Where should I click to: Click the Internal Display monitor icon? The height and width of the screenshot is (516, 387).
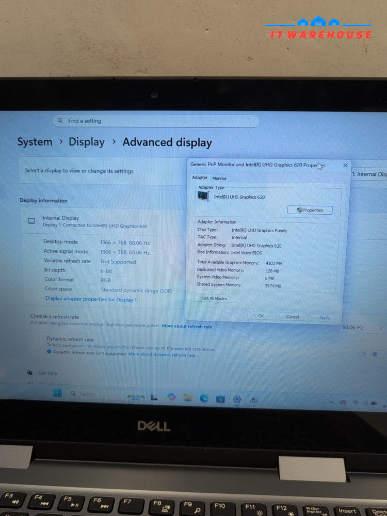coord(31,221)
